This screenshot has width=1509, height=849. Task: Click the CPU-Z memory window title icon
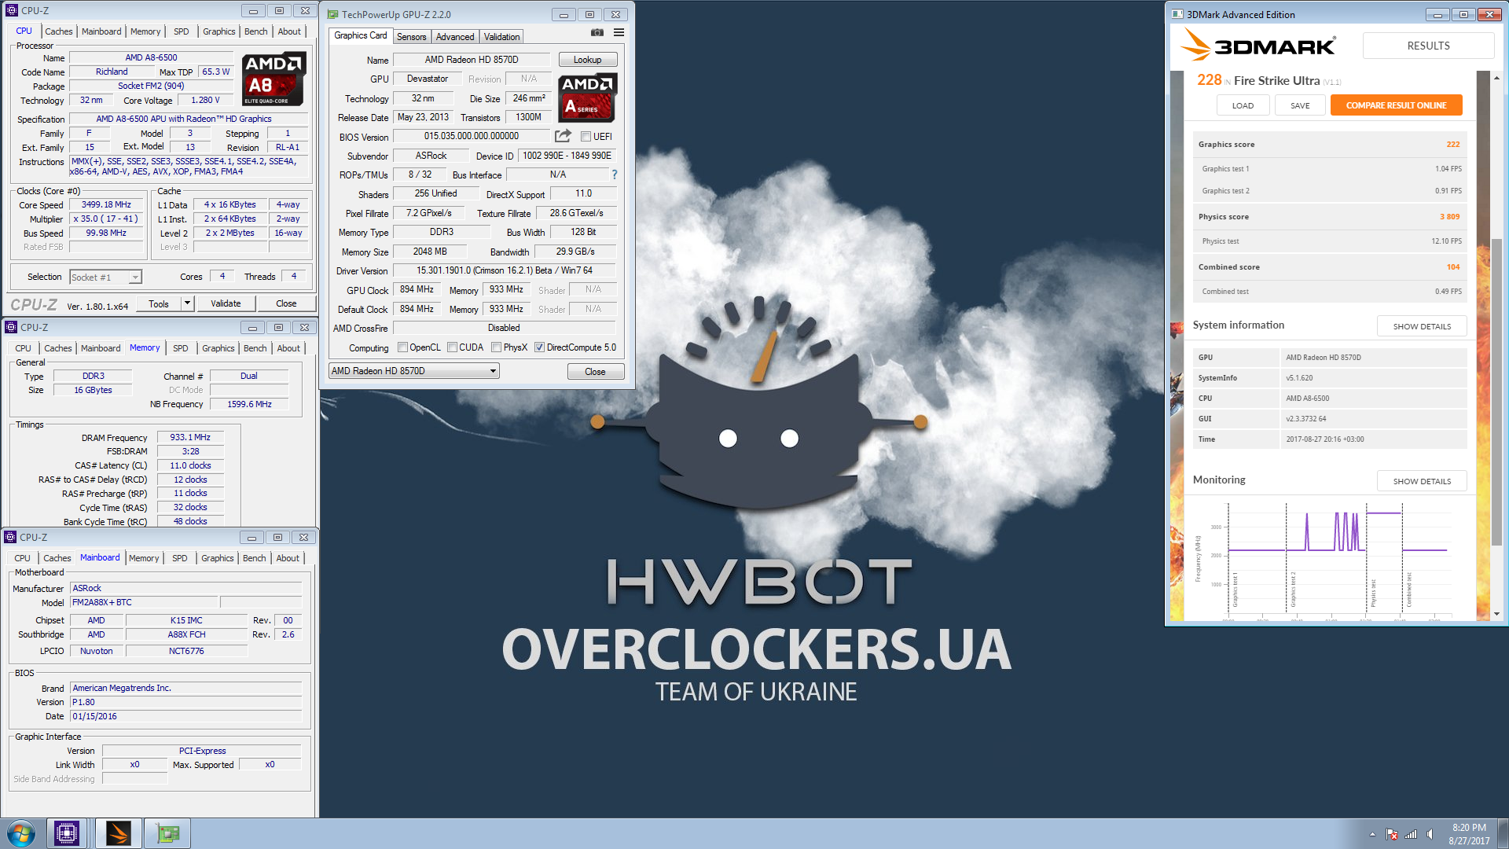[x=11, y=327]
